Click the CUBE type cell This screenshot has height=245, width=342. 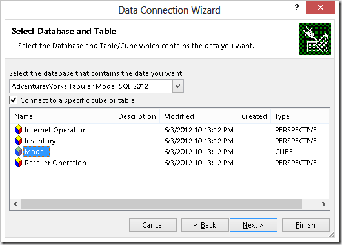coord(284,152)
